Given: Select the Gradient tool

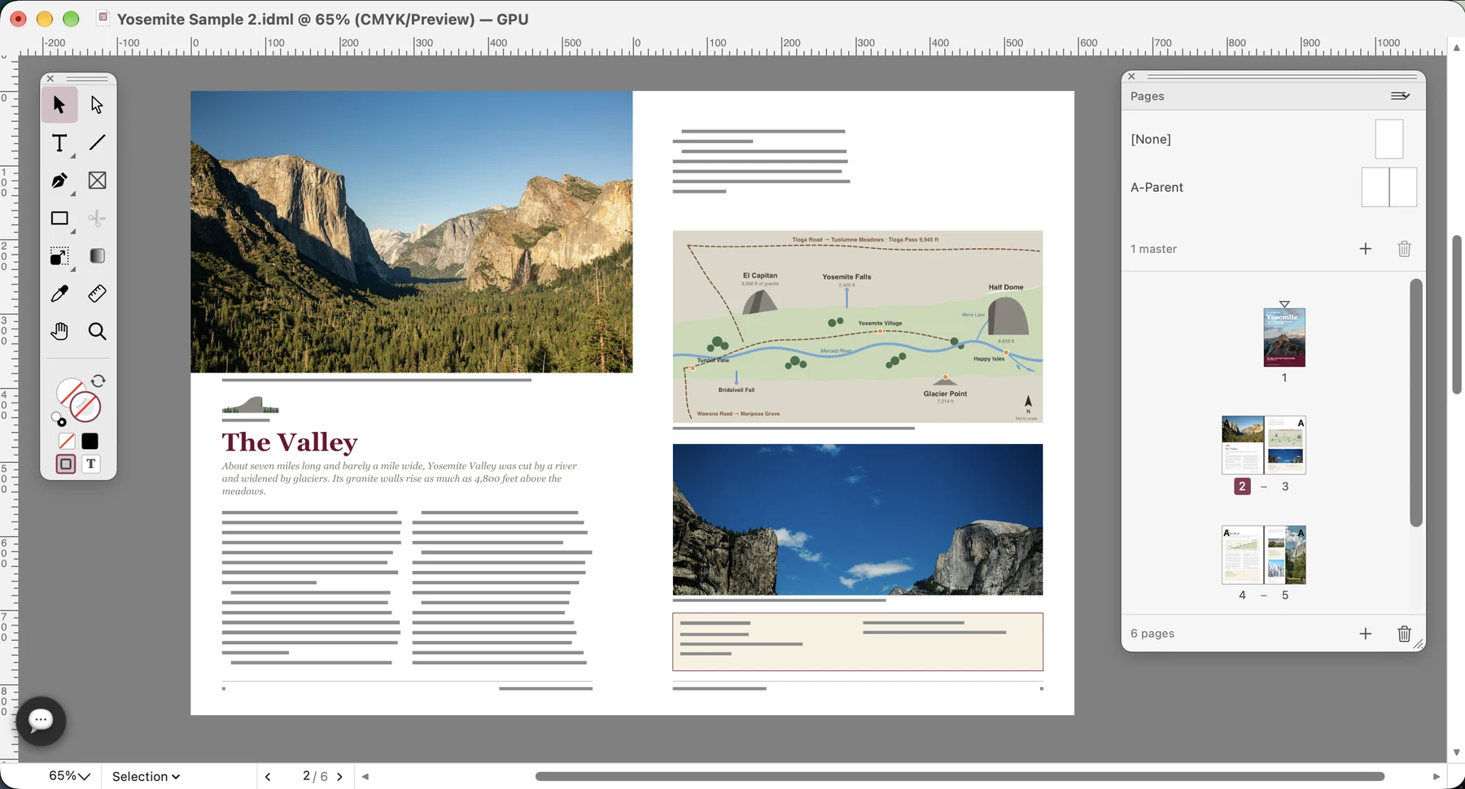Looking at the screenshot, I should coord(97,256).
